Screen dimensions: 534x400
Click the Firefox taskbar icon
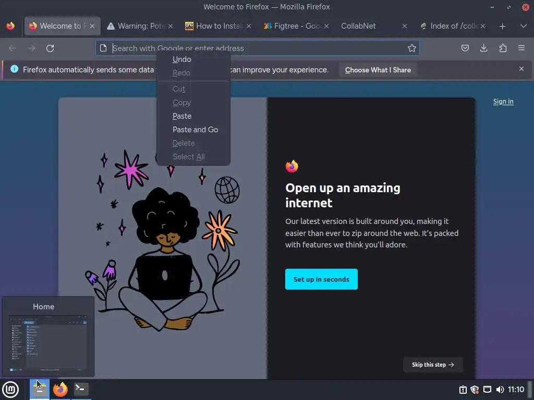coord(60,389)
